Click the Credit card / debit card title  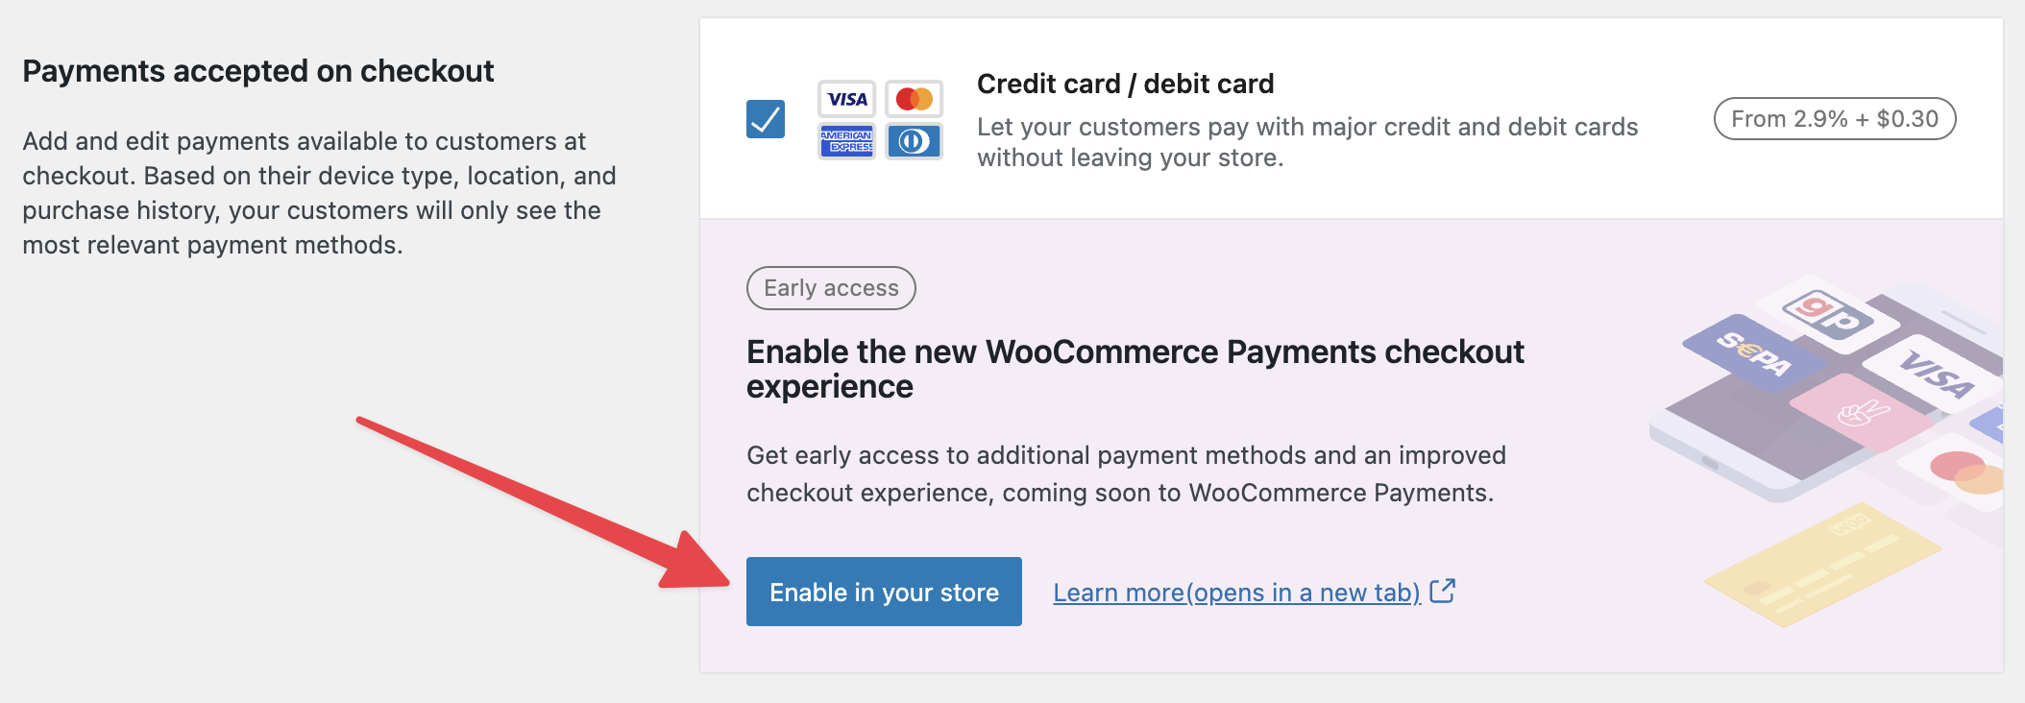click(1125, 84)
